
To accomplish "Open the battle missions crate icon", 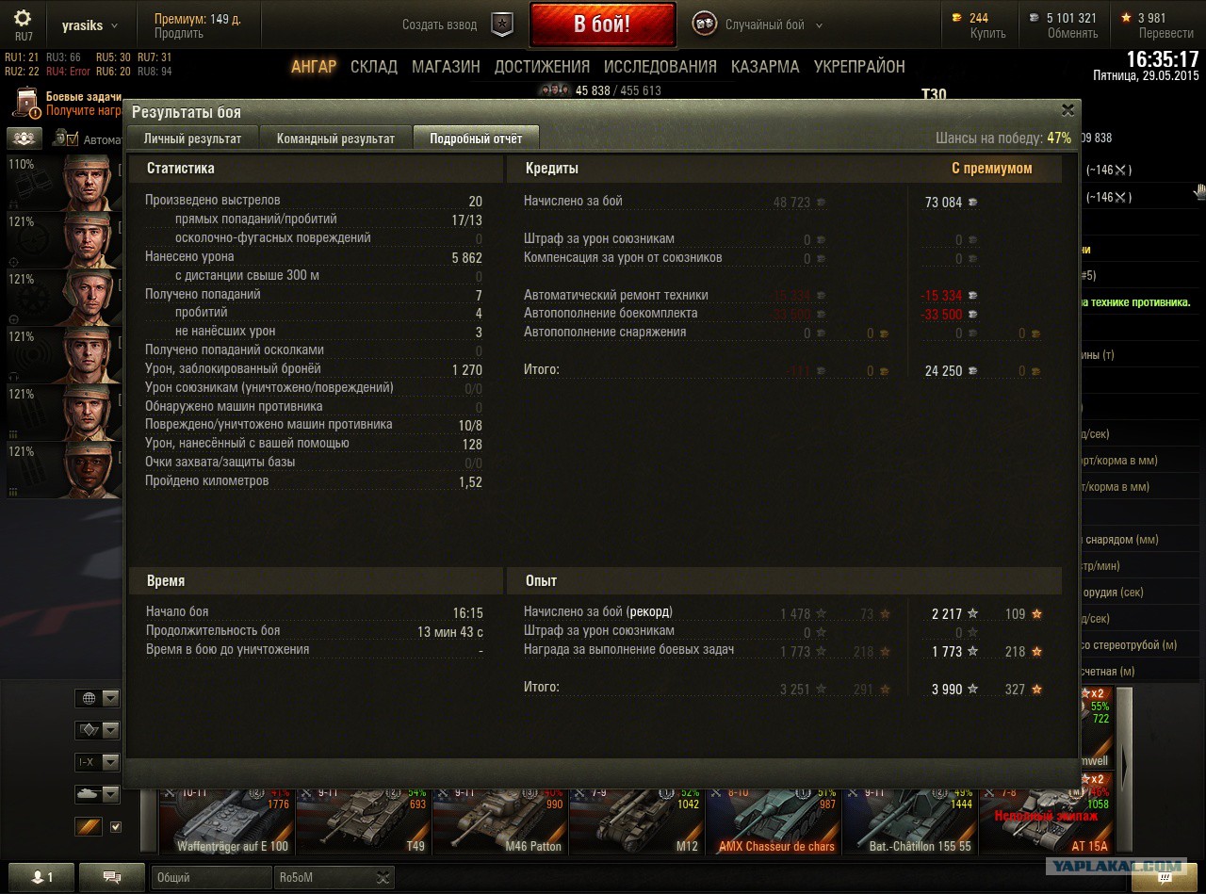I will (x=28, y=103).
